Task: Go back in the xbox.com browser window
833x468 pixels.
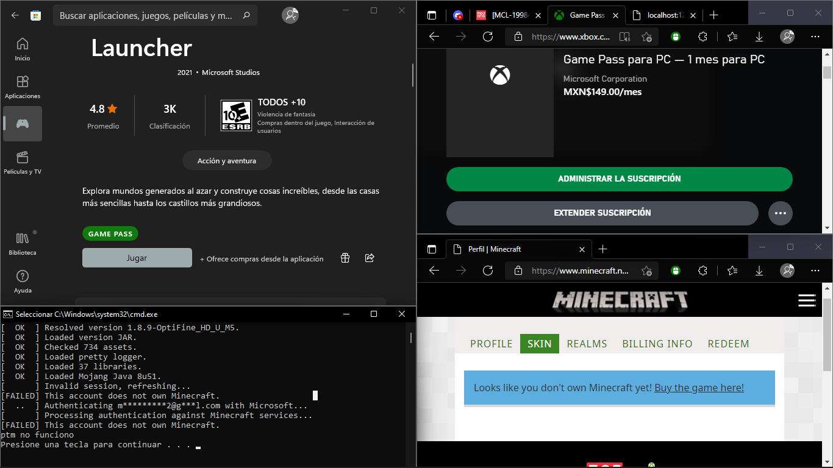Action: 434,37
